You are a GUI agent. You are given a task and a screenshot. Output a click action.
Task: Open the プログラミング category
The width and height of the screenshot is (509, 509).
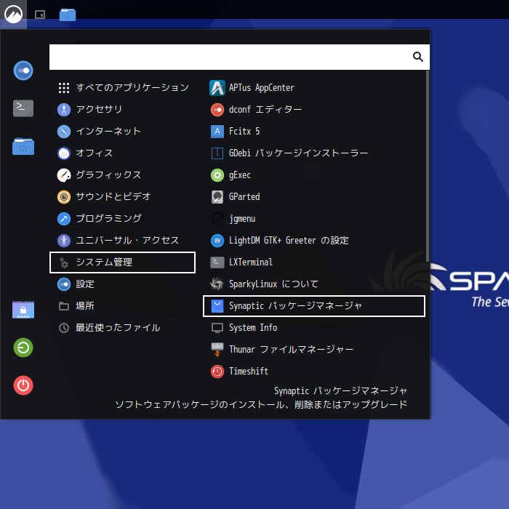pos(122,218)
